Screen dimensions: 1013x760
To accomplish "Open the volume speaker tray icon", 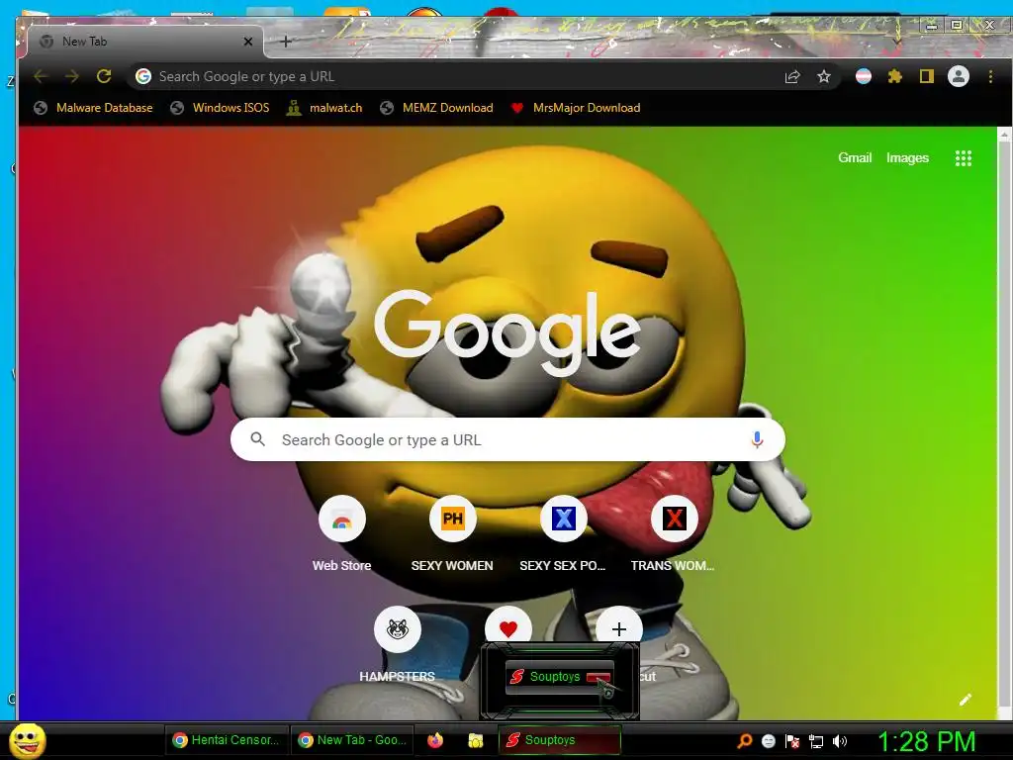I will tap(840, 741).
